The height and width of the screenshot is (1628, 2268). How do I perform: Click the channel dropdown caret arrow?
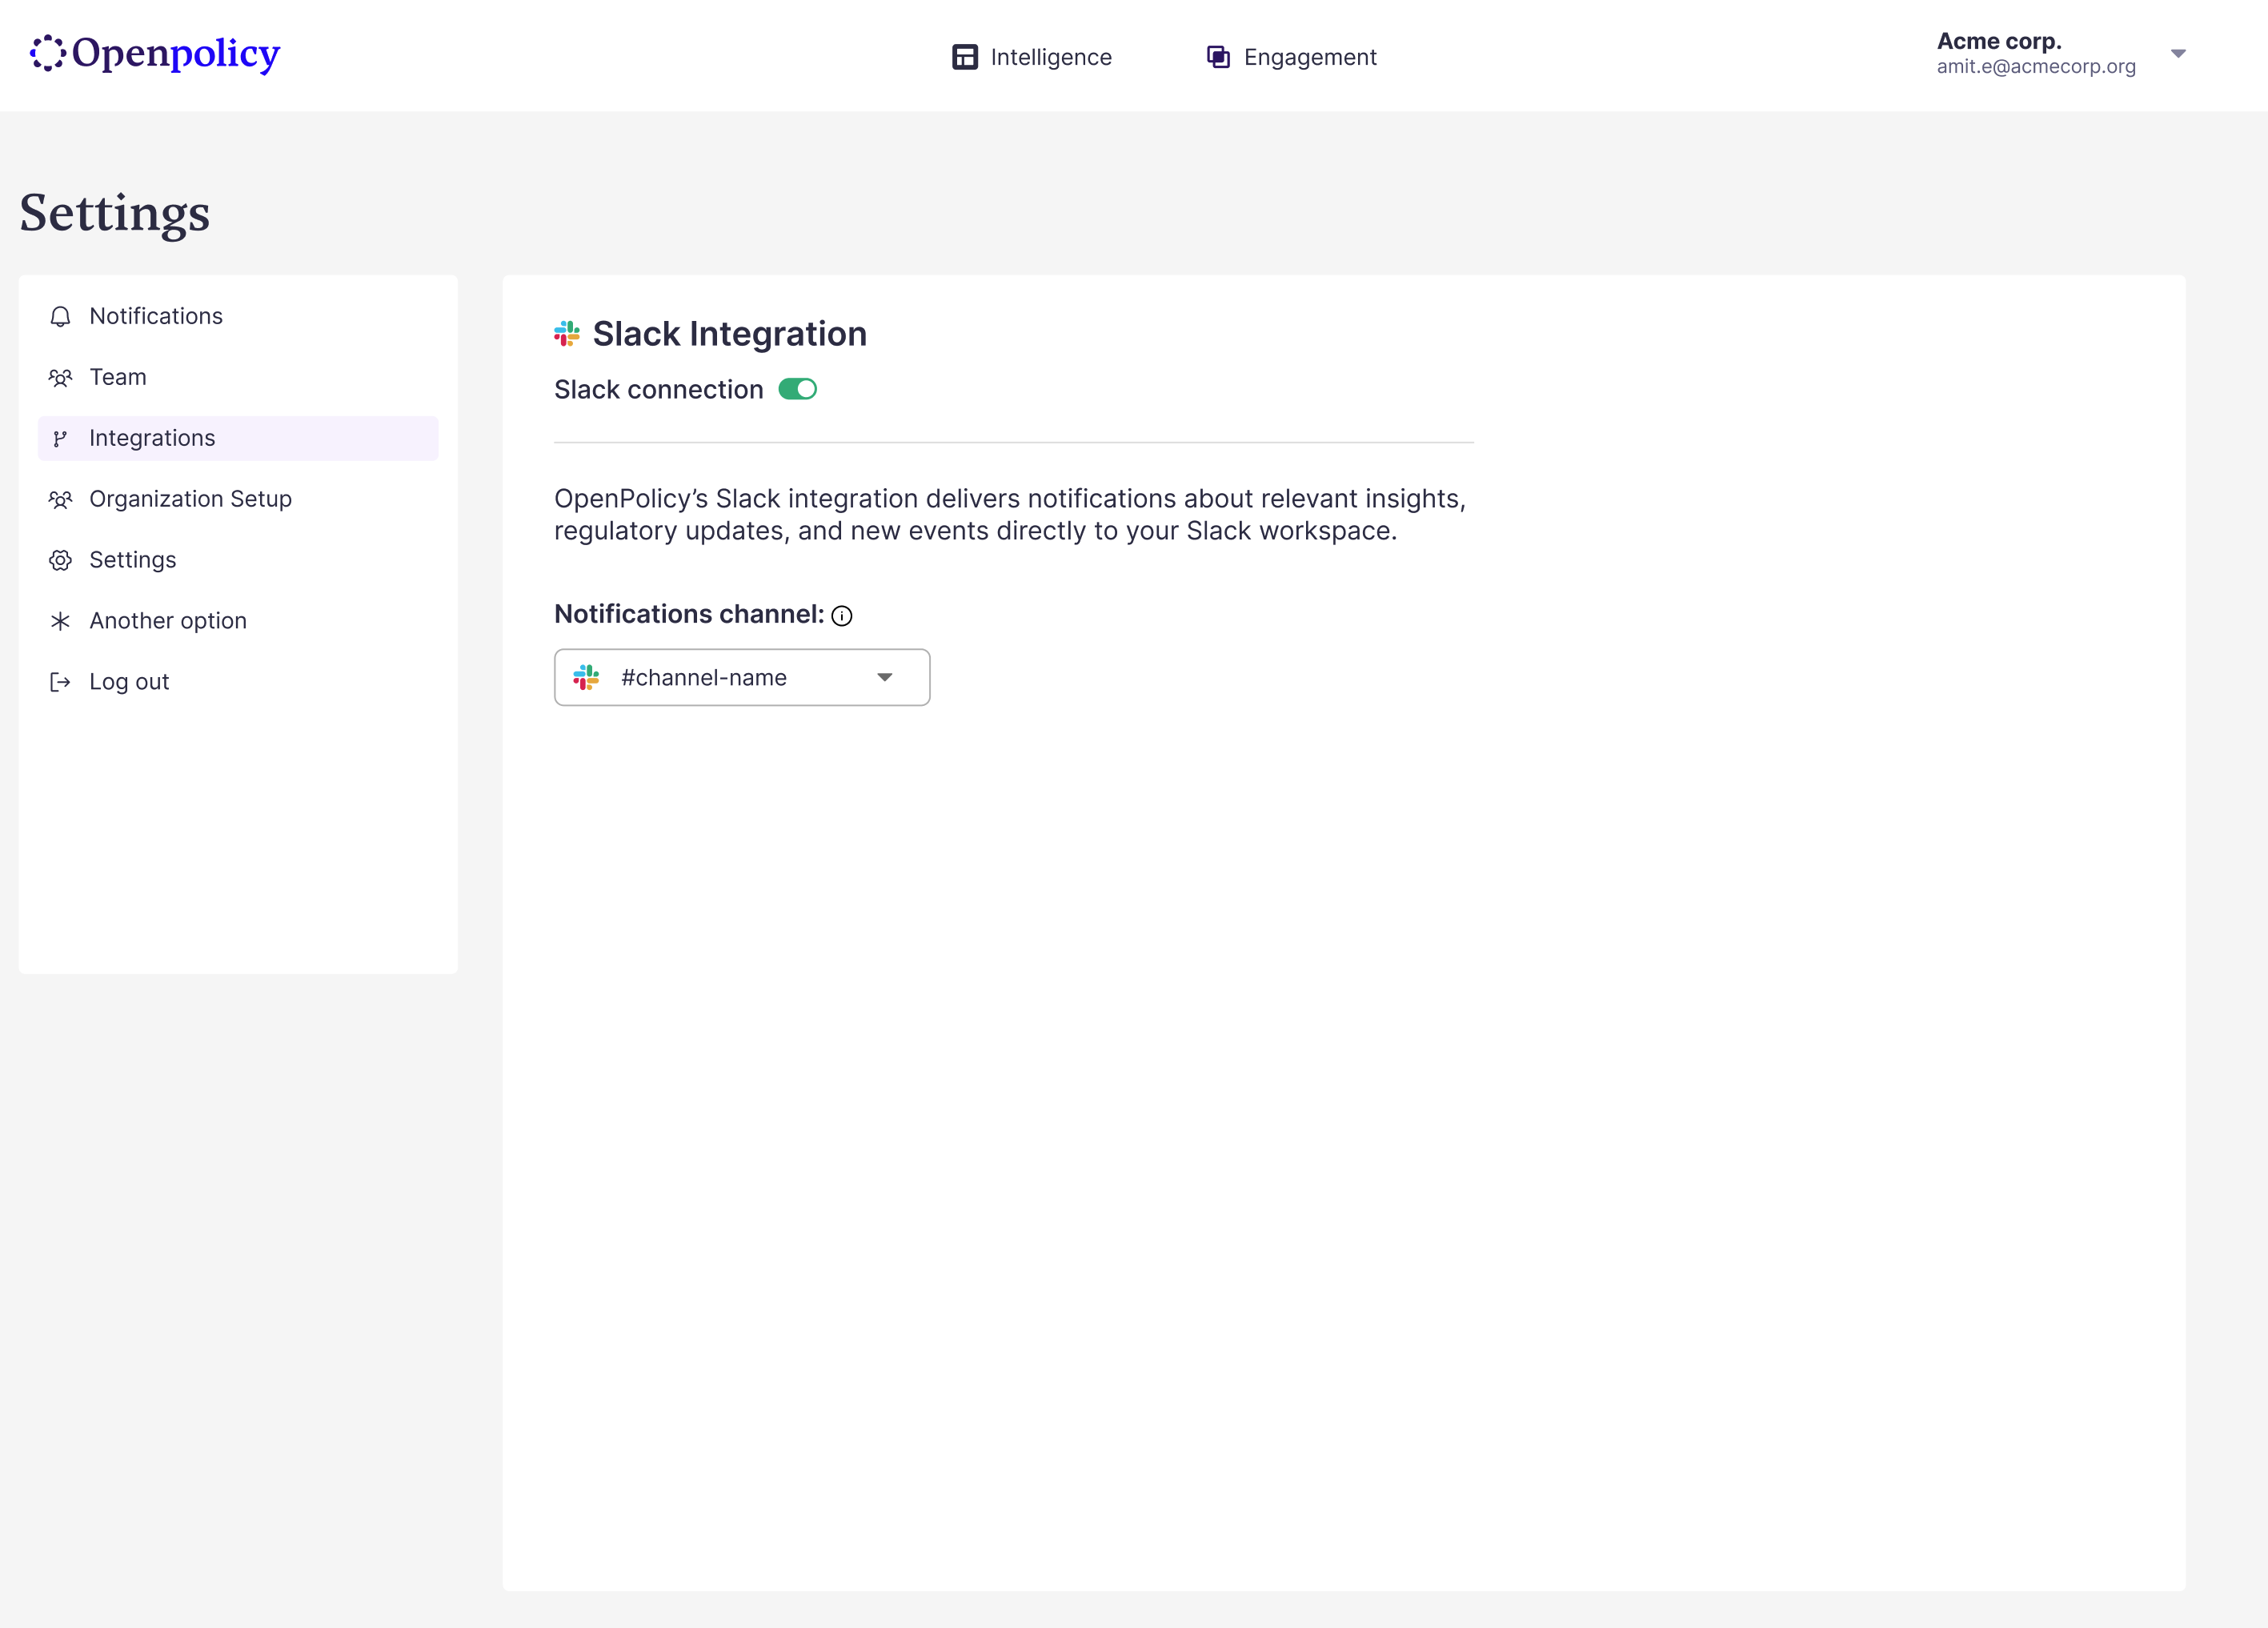(x=884, y=678)
